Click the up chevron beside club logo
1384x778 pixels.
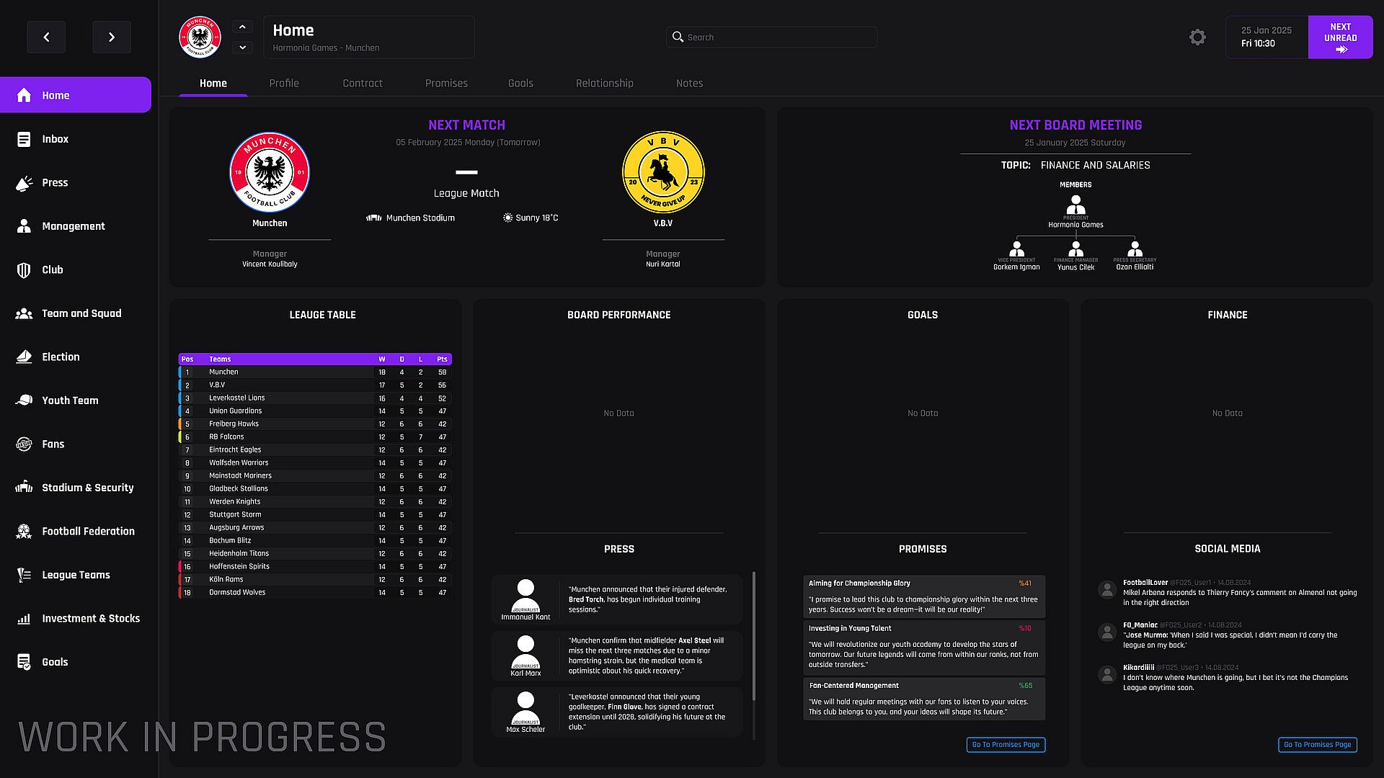(242, 27)
